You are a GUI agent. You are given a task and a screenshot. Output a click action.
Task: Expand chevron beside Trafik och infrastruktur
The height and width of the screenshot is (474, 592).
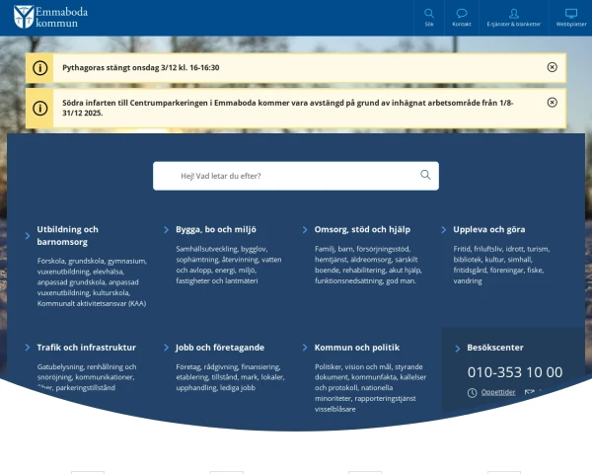(x=28, y=348)
